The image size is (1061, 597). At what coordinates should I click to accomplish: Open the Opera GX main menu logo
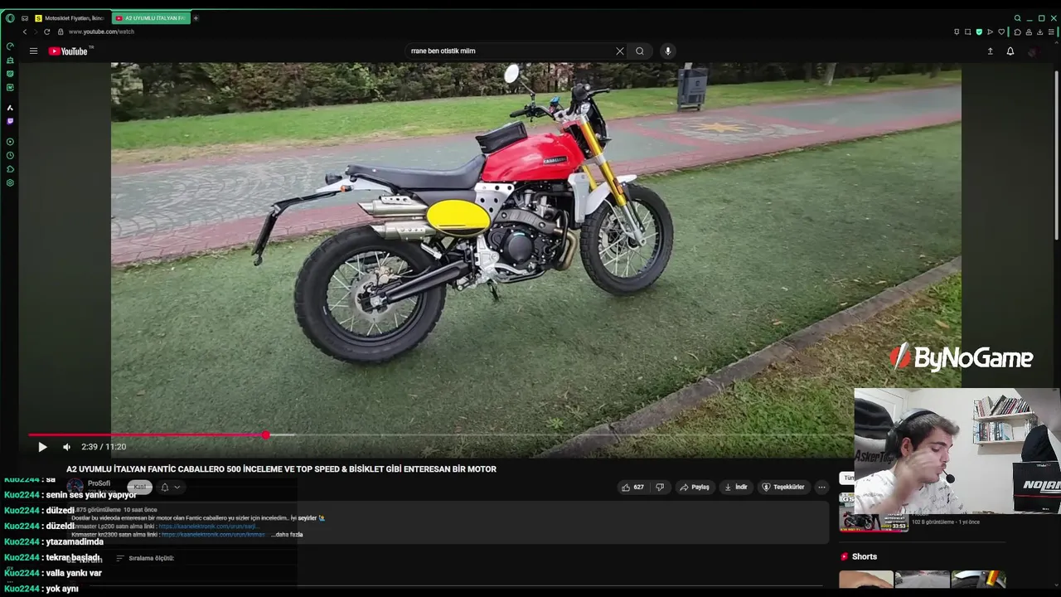click(10, 18)
